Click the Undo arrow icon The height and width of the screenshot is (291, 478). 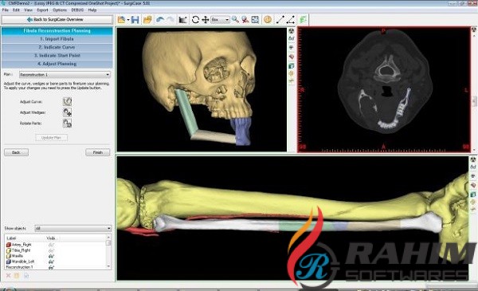[160, 20]
